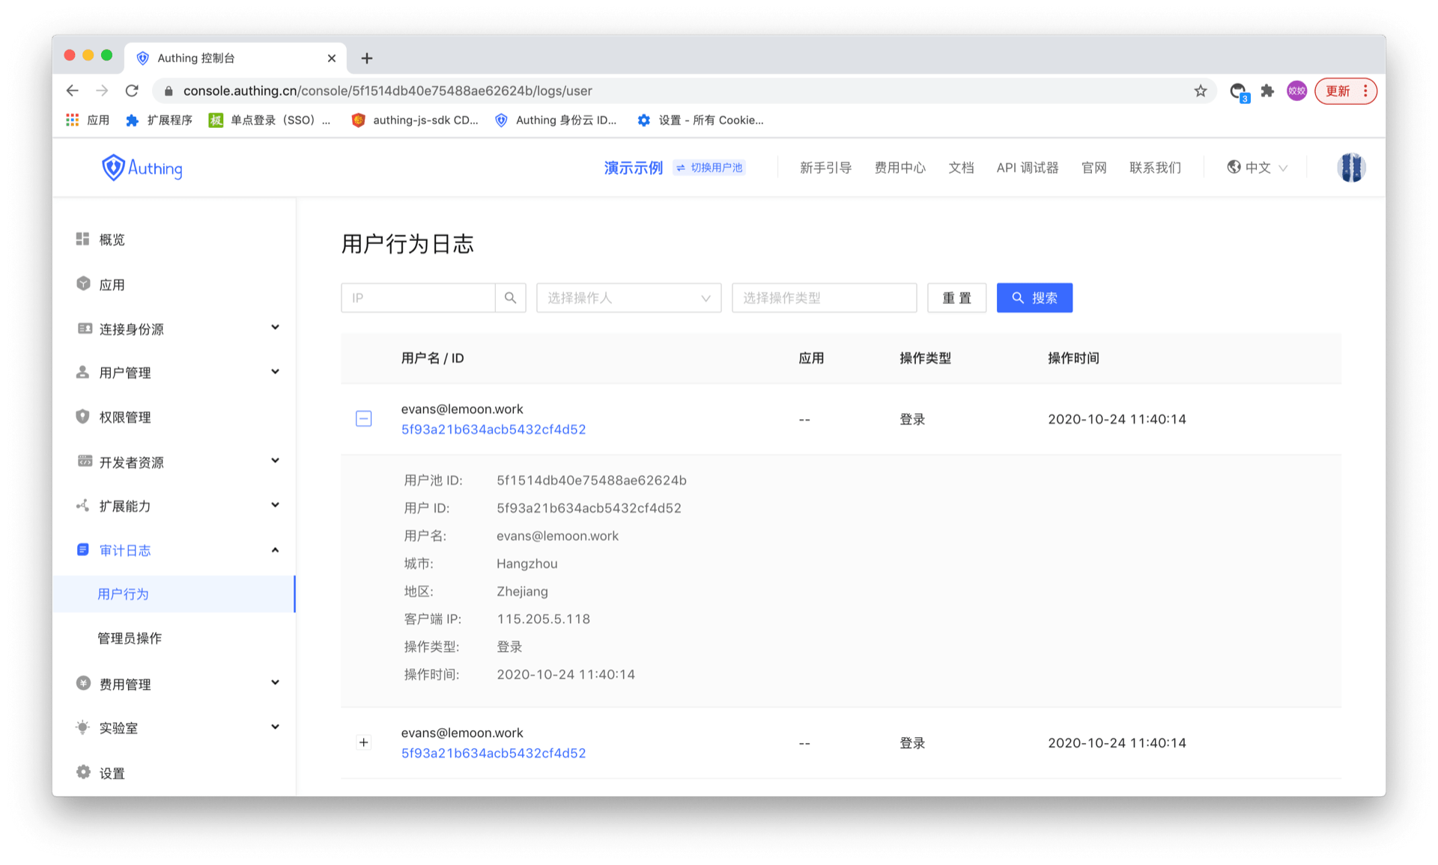Open the 设置 gear icon in sidebar
The image size is (1438, 865).
(83, 772)
